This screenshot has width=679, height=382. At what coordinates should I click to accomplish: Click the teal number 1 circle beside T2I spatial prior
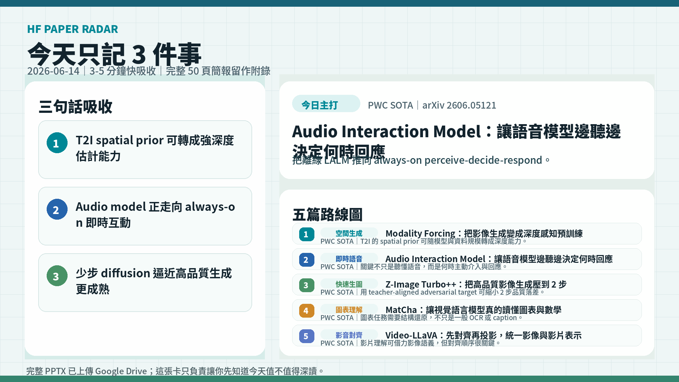pyautogui.click(x=57, y=143)
